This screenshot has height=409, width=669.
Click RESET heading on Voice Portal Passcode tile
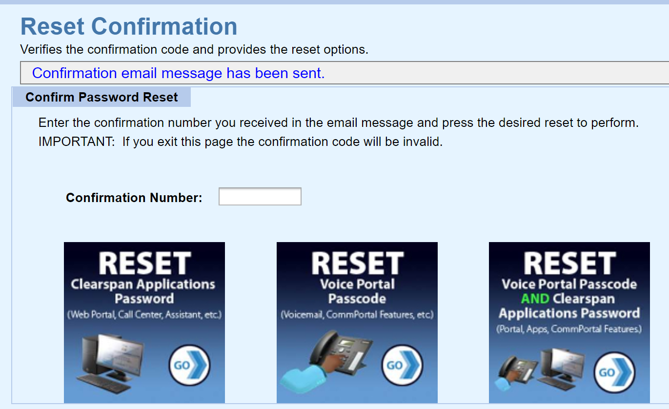357,264
